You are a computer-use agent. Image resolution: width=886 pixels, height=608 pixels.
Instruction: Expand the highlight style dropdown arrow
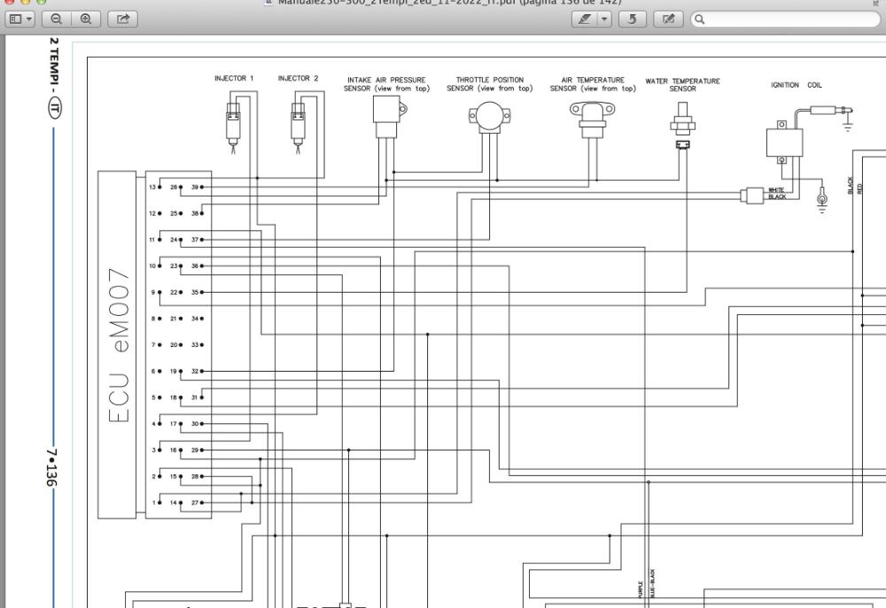pyautogui.click(x=607, y=17)
